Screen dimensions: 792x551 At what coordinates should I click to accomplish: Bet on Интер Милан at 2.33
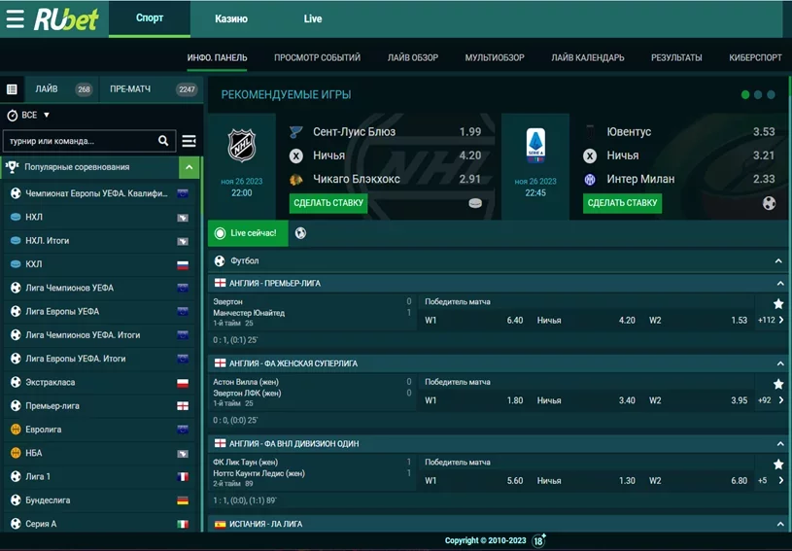[x=680, y=179]
